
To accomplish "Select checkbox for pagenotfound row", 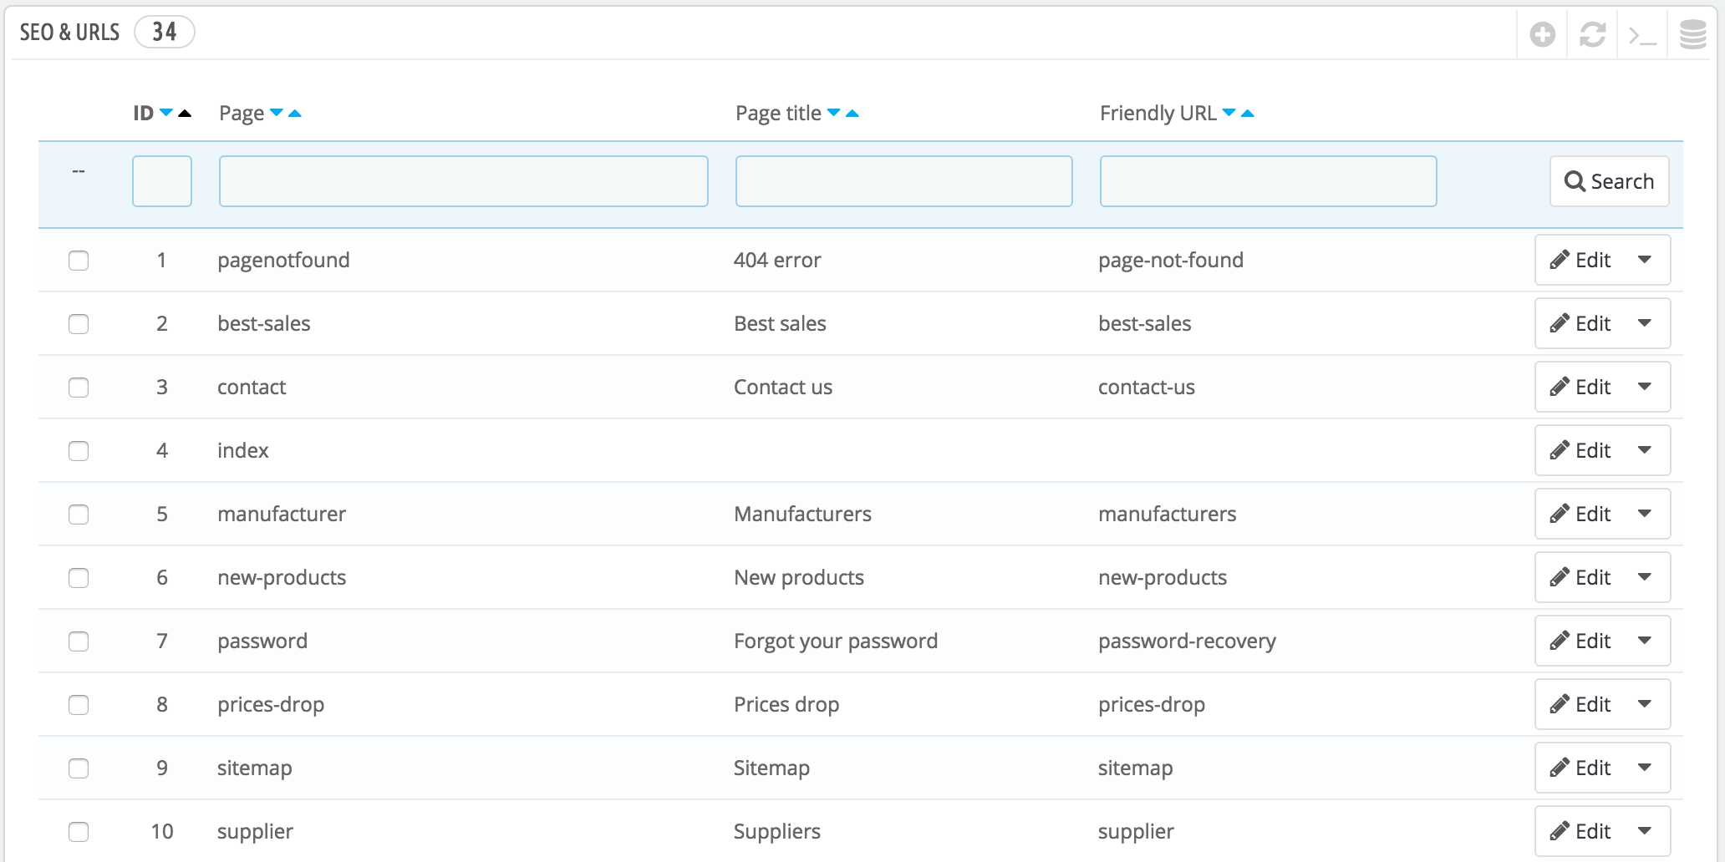I will click(79, 261).
